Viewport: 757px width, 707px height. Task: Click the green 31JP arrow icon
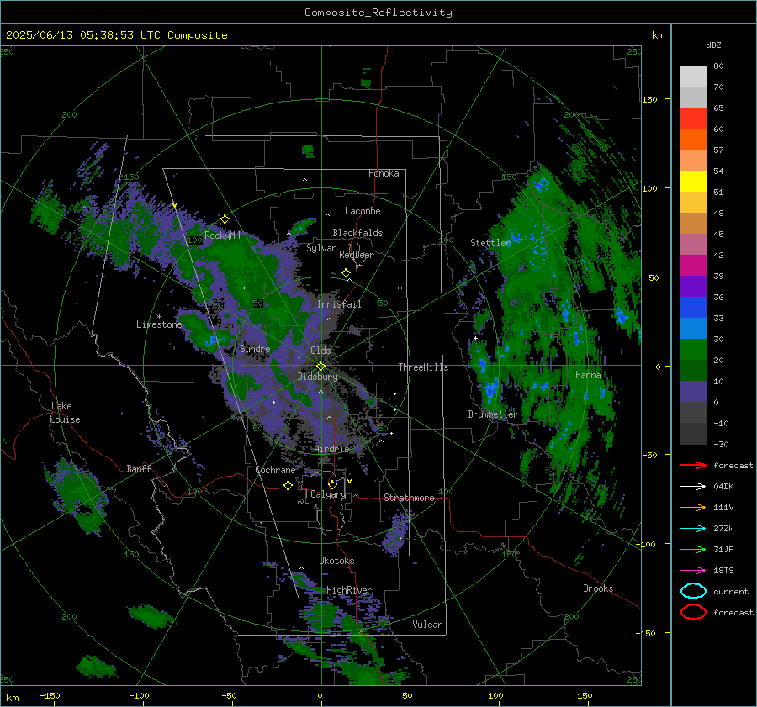tap(693, 549)
